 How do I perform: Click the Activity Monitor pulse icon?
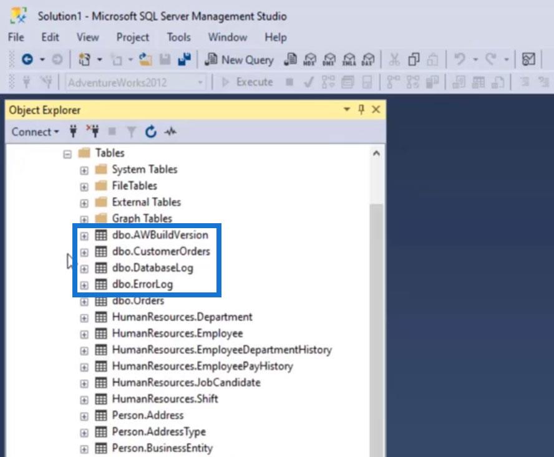click(170, 132)
